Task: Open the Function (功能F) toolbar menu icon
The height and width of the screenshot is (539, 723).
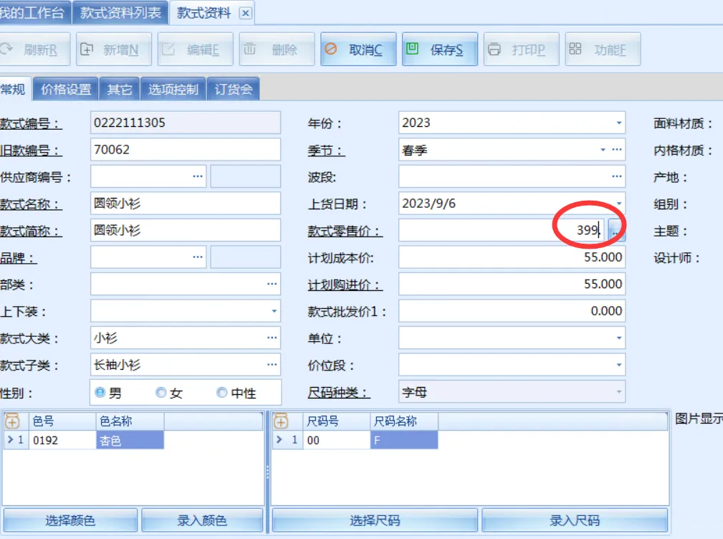Action: coord(575,49)
